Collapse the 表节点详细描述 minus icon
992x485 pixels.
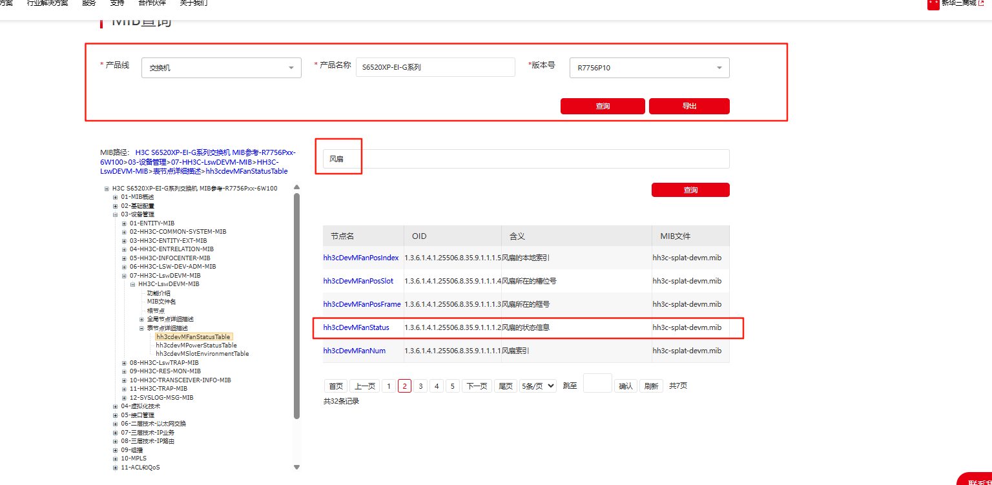(141, 328)
